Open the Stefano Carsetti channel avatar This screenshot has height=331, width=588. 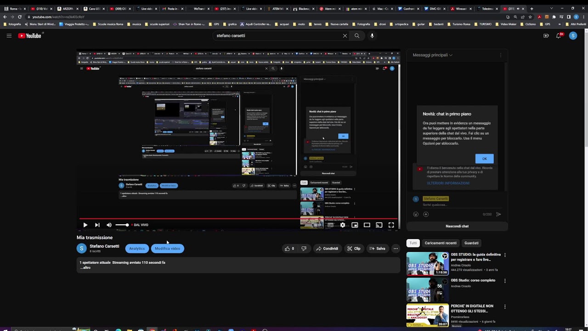81,248
